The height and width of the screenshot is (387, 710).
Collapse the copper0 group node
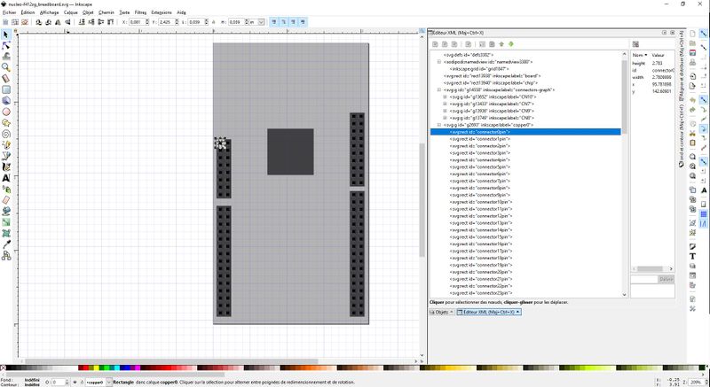coord(439,125)
